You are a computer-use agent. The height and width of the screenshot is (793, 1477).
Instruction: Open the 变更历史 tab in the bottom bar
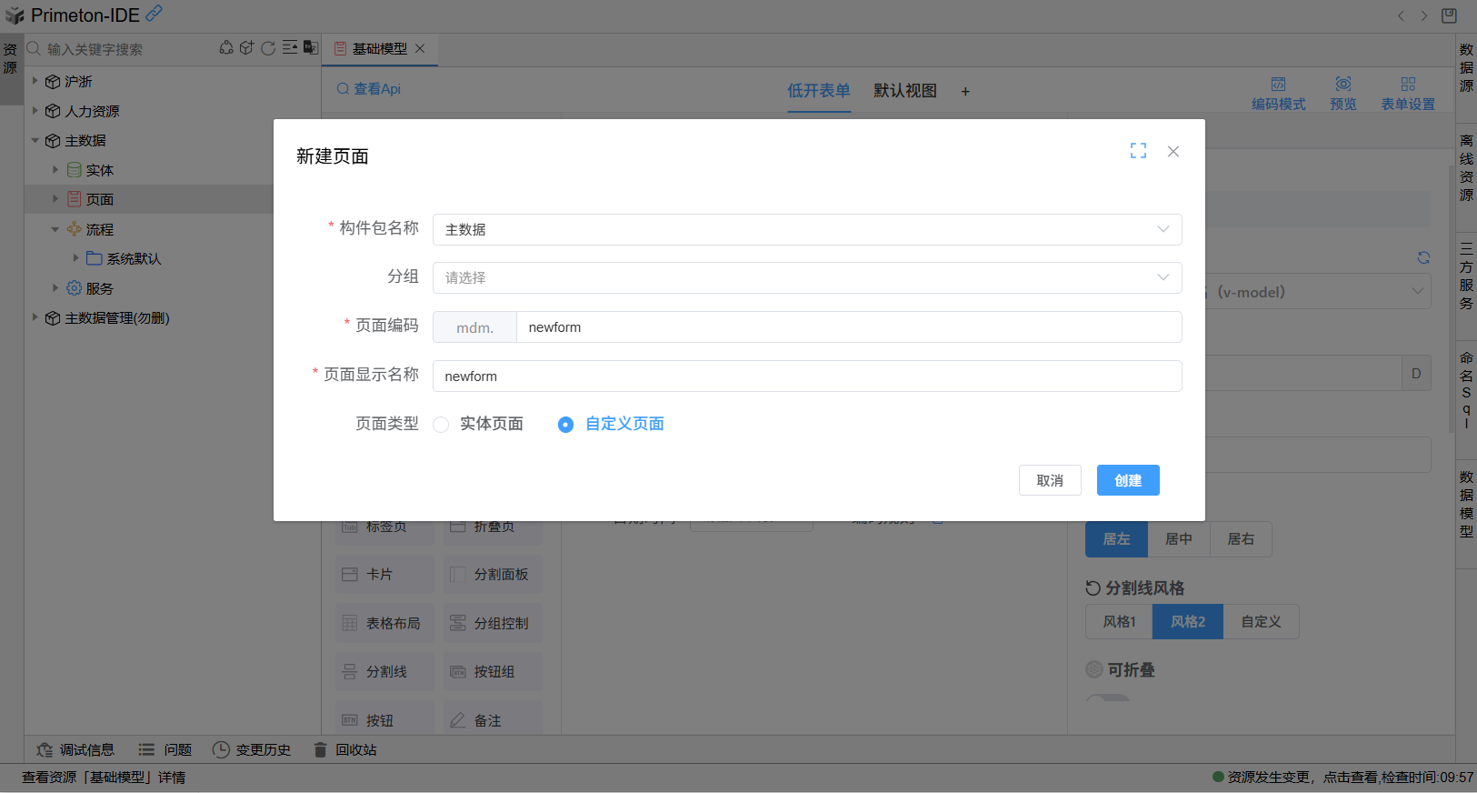click(x=252, y=749)
